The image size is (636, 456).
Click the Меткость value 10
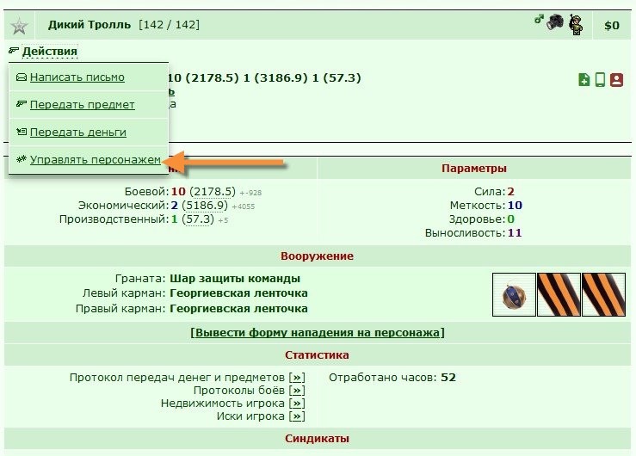coord(515,206)
